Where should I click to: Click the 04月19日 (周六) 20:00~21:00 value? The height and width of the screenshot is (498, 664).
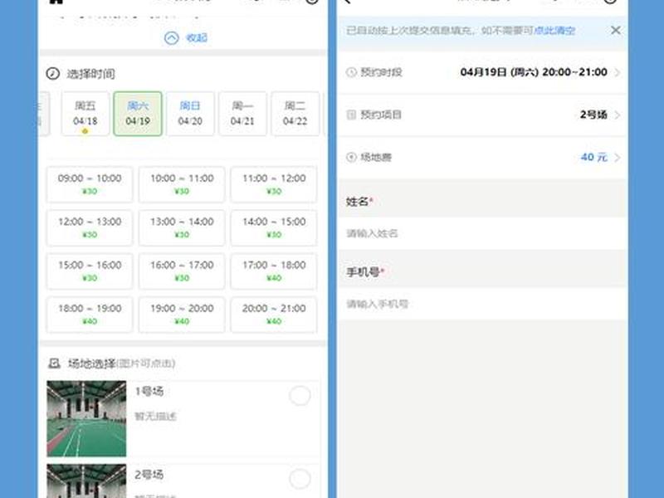534,72
